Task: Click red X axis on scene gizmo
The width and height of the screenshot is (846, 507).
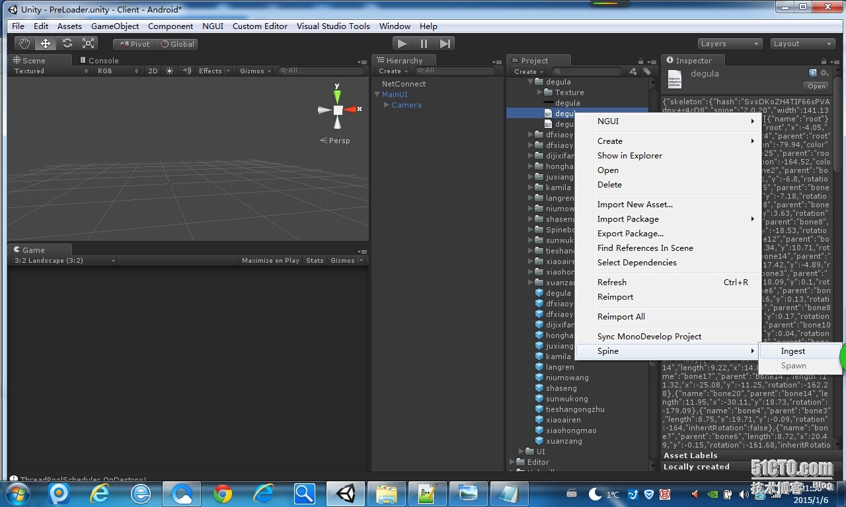Action: point(352,110)
